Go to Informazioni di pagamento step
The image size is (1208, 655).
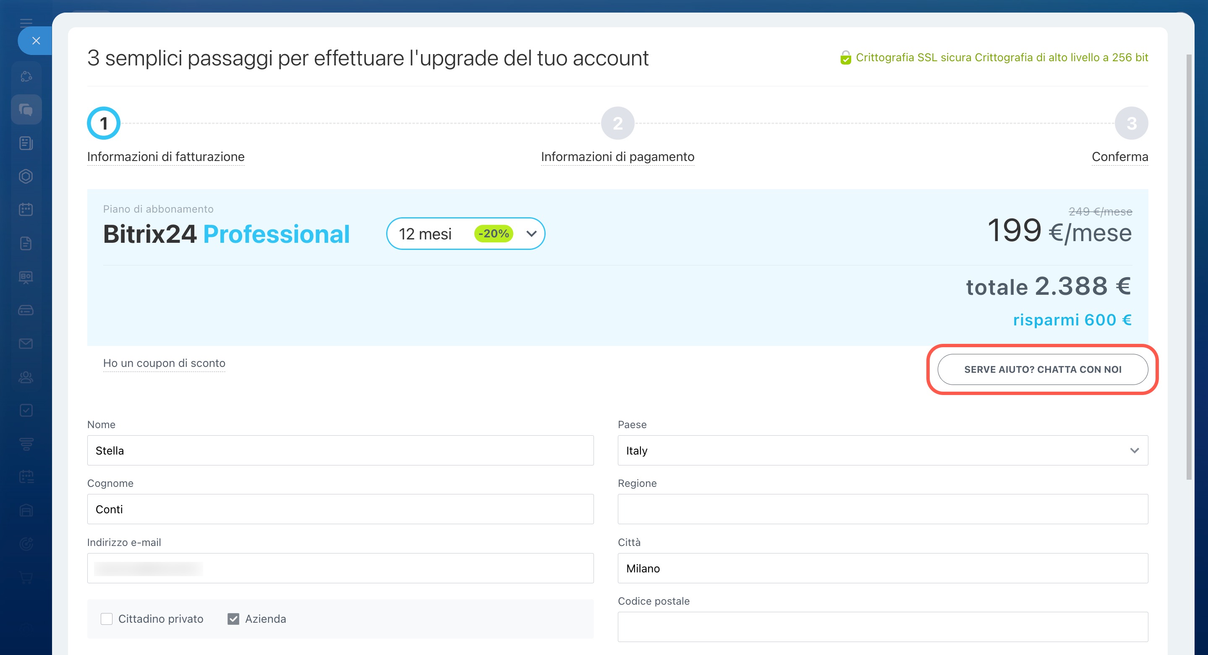(x=617, y=156)
